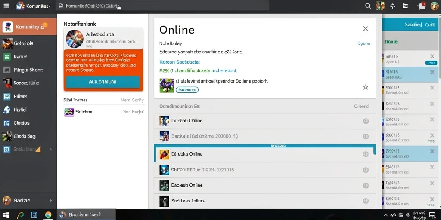Click the Opuns link

(363, 43)
